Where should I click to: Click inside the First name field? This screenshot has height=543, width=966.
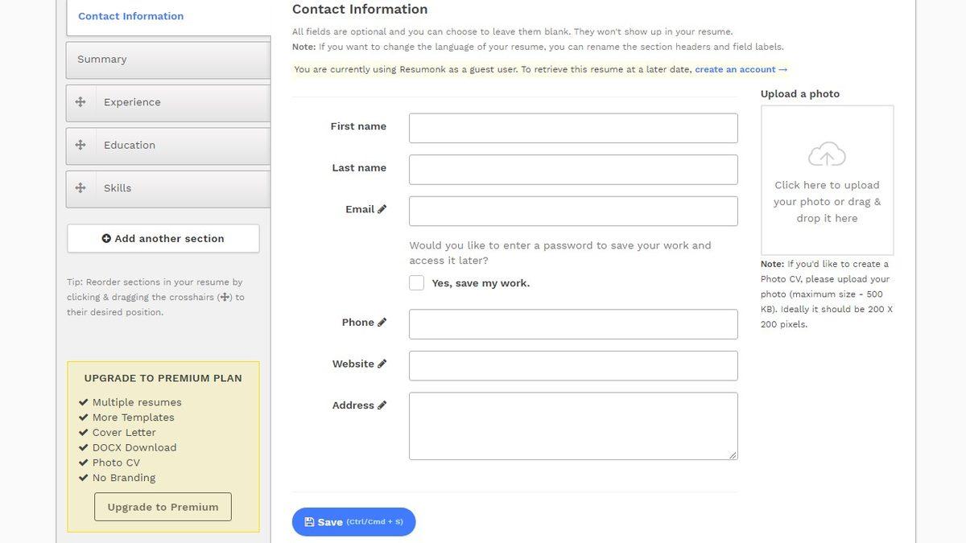(573, 127)
